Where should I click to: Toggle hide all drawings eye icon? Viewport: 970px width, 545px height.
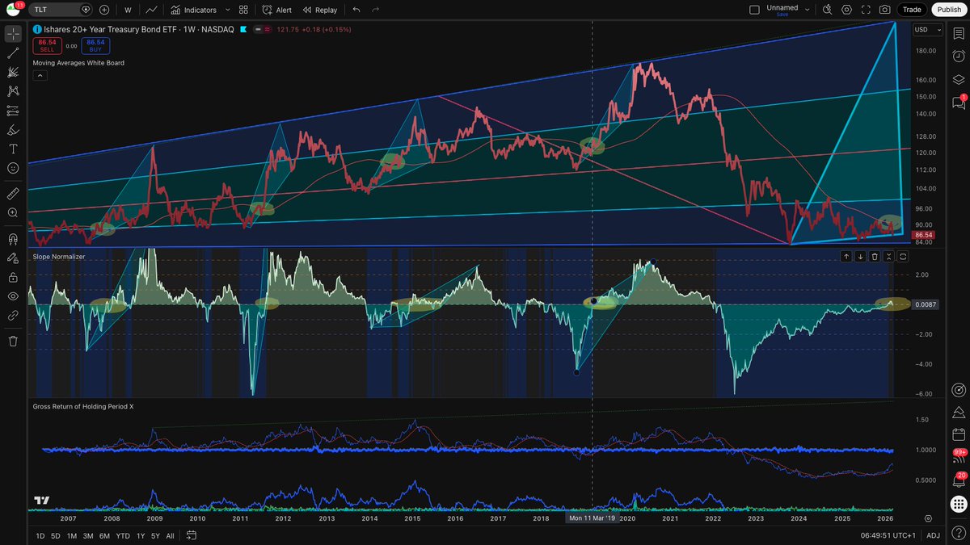tap(13, 296)
